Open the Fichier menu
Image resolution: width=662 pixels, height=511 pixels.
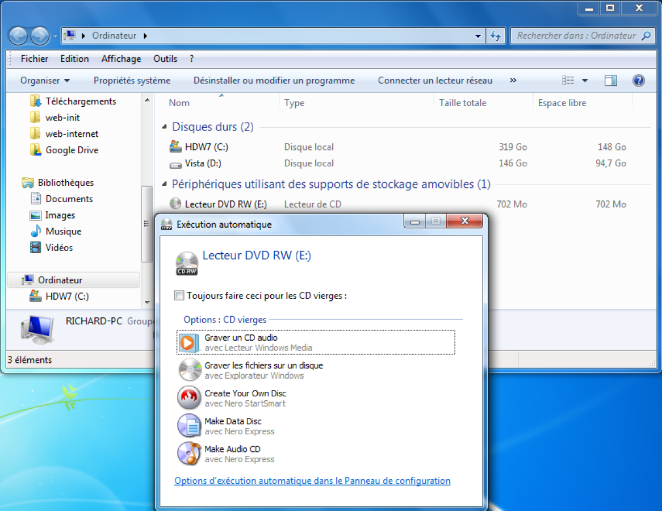(34, 58)
